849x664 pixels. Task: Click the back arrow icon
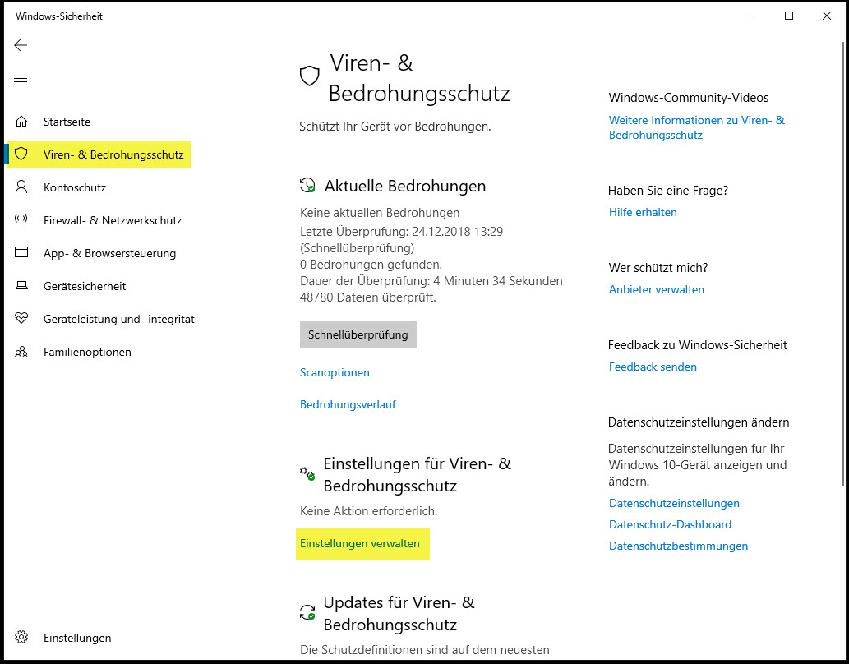click(21, 45)
